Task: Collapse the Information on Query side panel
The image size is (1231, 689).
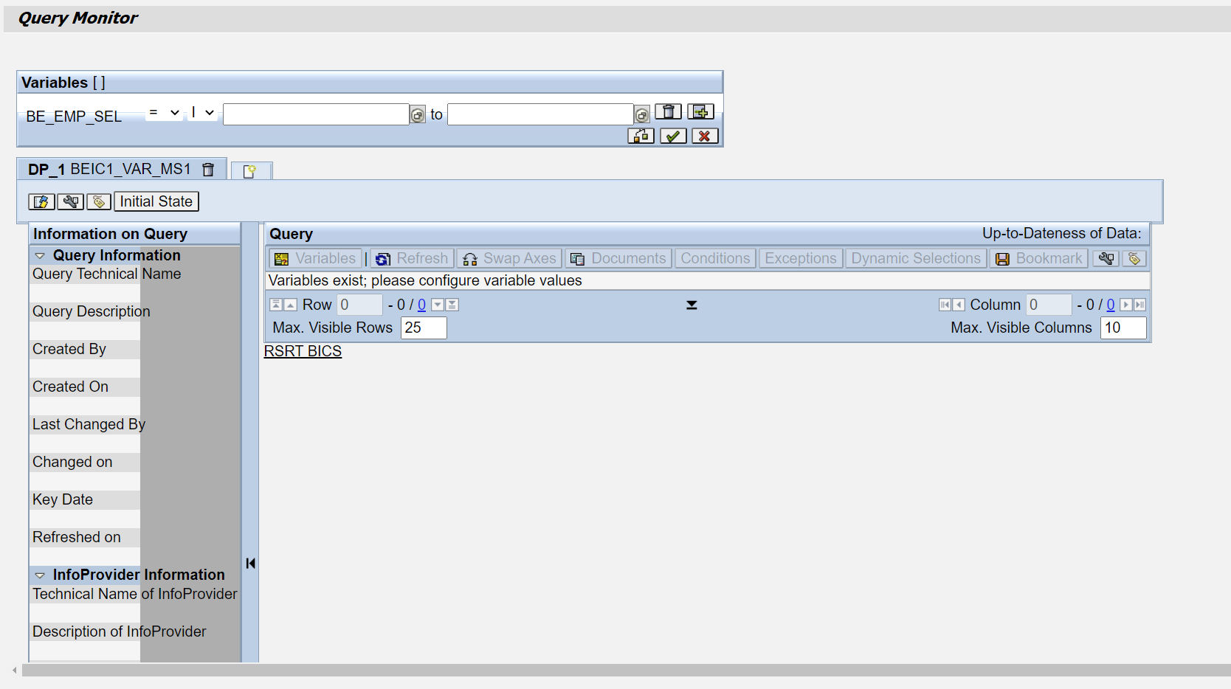Action: click(251, 564)
